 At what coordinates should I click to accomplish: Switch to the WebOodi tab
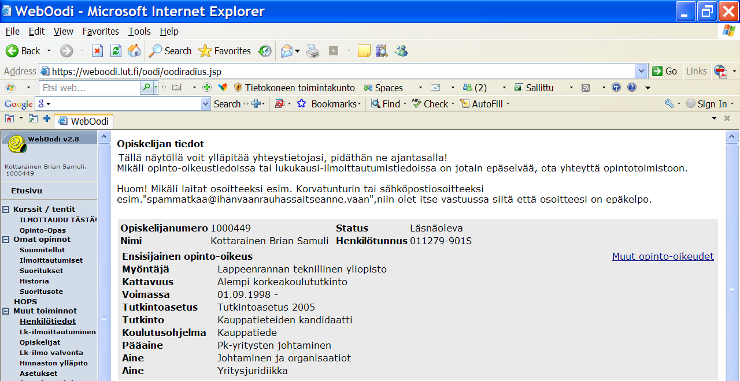pyautogui.click(x=84, y=121)
